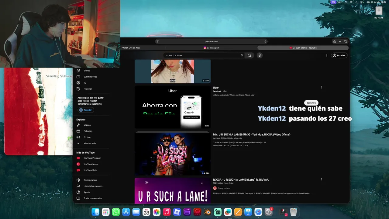Clear the YouTube search box text
Image resolution: width=389 pixels, height=219 pixels.
[242, 55]
